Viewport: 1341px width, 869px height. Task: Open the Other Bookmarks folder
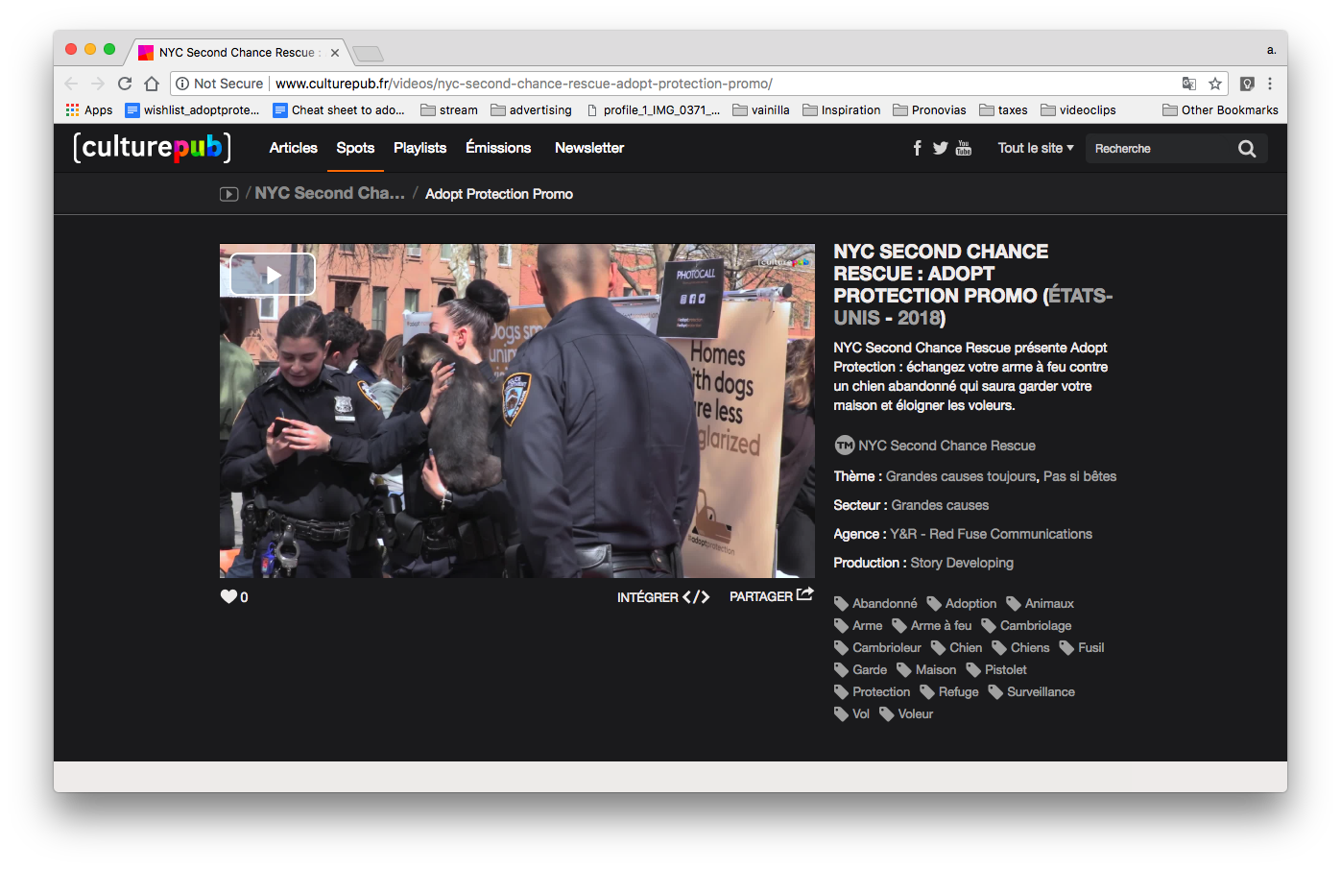[x=1220, y=110]
